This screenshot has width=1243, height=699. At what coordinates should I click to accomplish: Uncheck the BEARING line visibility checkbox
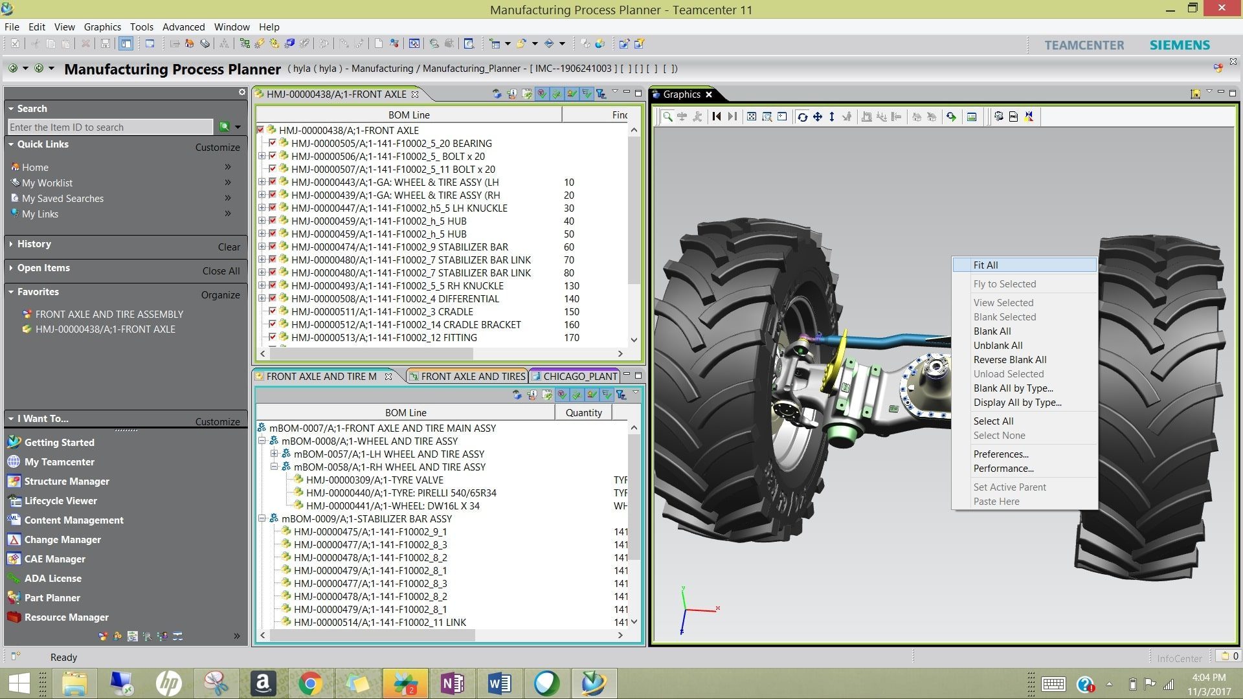[x=273, y=143]
